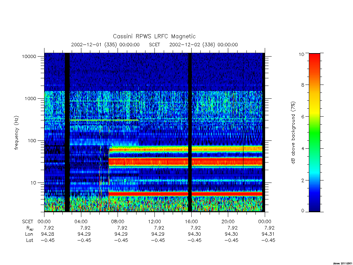Click the "10" label beside the colorbar
The width and height of the screenshot is (353, 265).
(301, 54)
